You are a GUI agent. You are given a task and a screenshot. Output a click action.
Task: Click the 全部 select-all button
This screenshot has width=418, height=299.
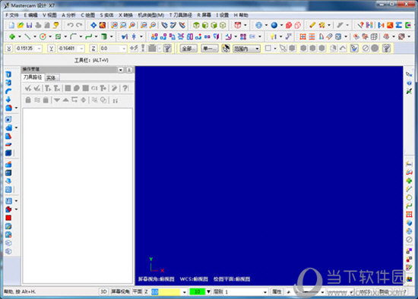click(188, 49)
